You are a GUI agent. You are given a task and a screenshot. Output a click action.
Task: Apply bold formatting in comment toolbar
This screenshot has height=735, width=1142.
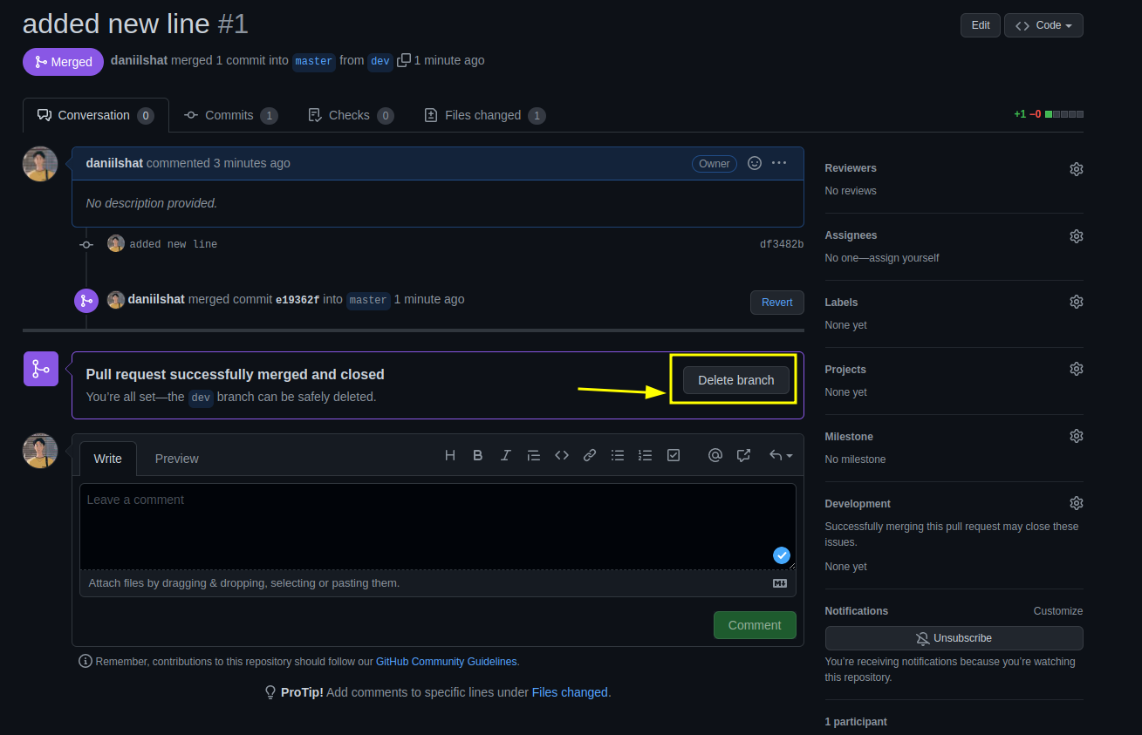(478, 455)
